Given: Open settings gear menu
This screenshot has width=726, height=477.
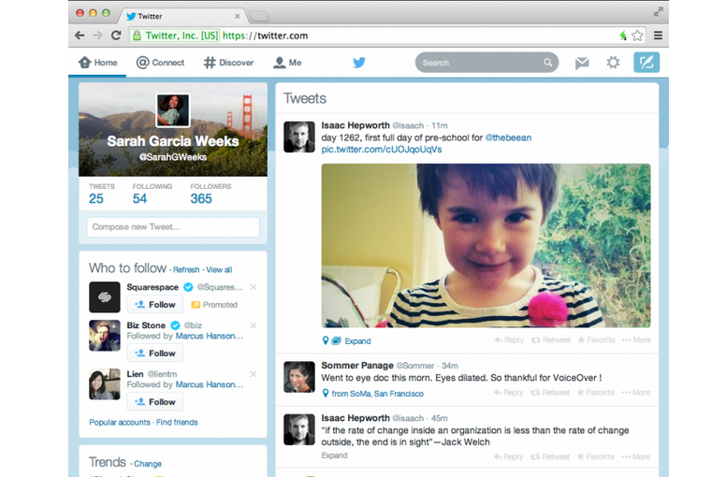Looking at the screenshot, I should (x=613, y=63).
